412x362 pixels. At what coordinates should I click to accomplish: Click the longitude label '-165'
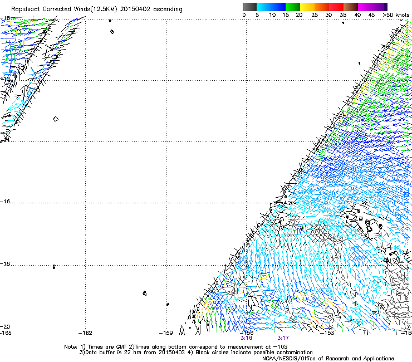pyautogui.click(x=6, y=333)
